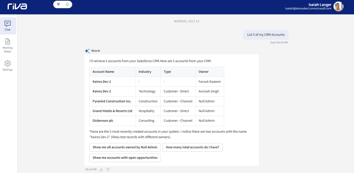Click Show me all accounts owned by Null Admin
This screenshot has height=173, width=354.
(x=125, y=147)
